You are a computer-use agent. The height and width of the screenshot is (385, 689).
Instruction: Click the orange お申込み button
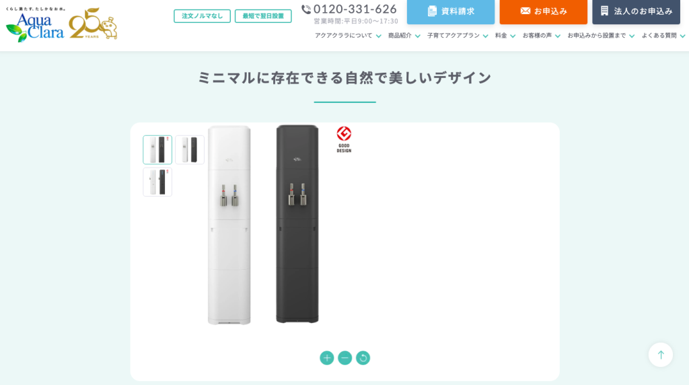pyautogui.click(x=543, y=11)
